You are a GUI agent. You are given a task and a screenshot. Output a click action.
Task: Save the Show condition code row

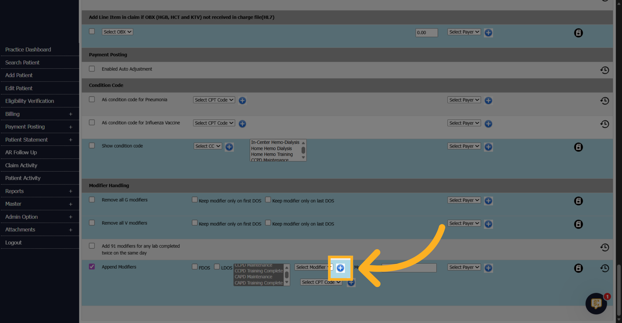[578, 147]
